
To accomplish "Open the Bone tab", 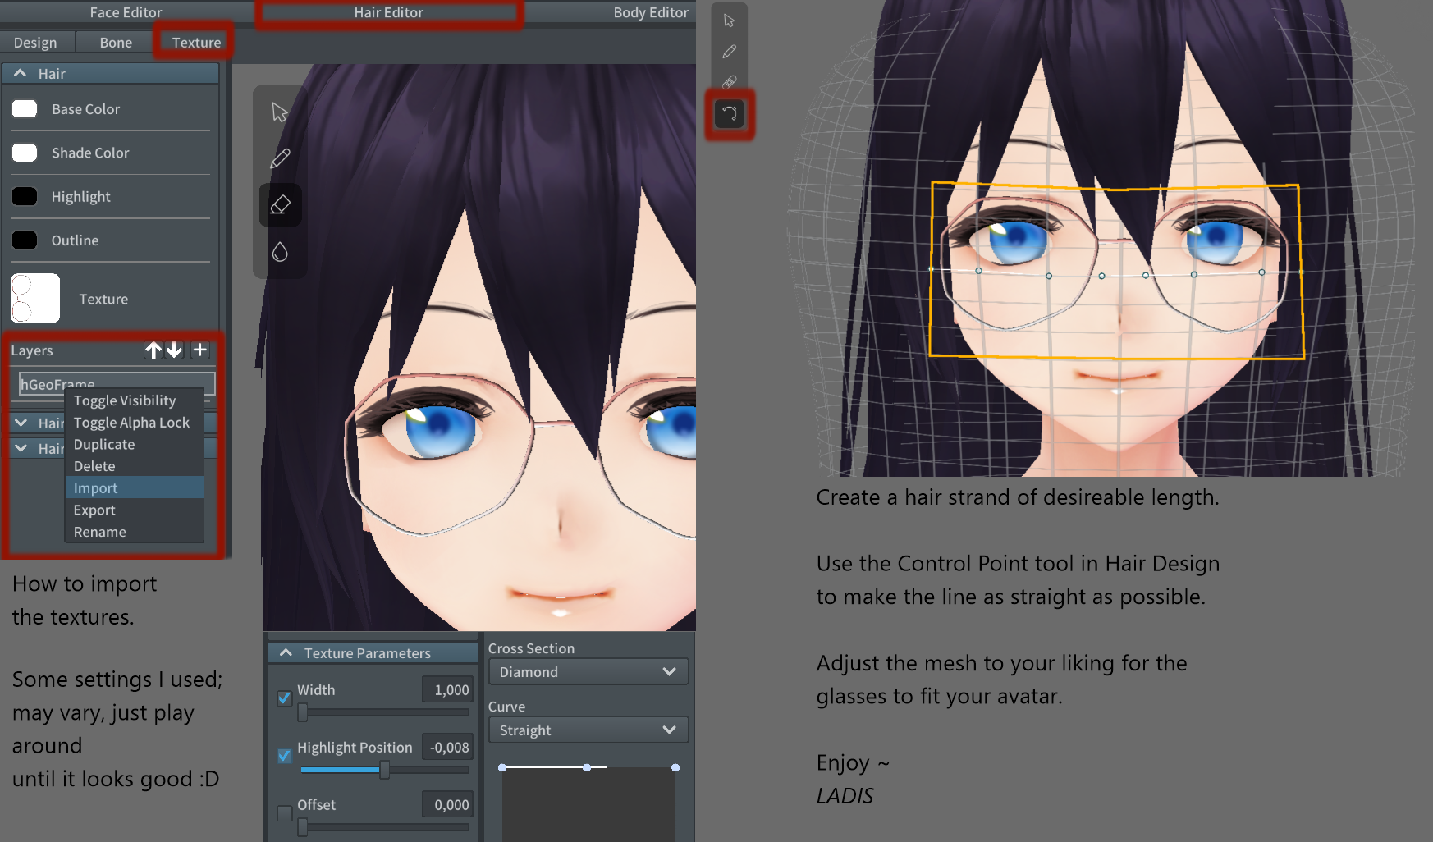I will tap(114, 42).
